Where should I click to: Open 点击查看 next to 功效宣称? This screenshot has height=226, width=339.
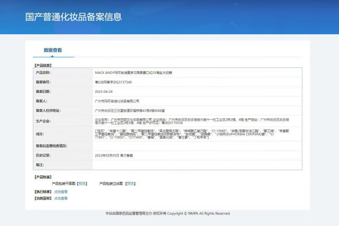61,198
